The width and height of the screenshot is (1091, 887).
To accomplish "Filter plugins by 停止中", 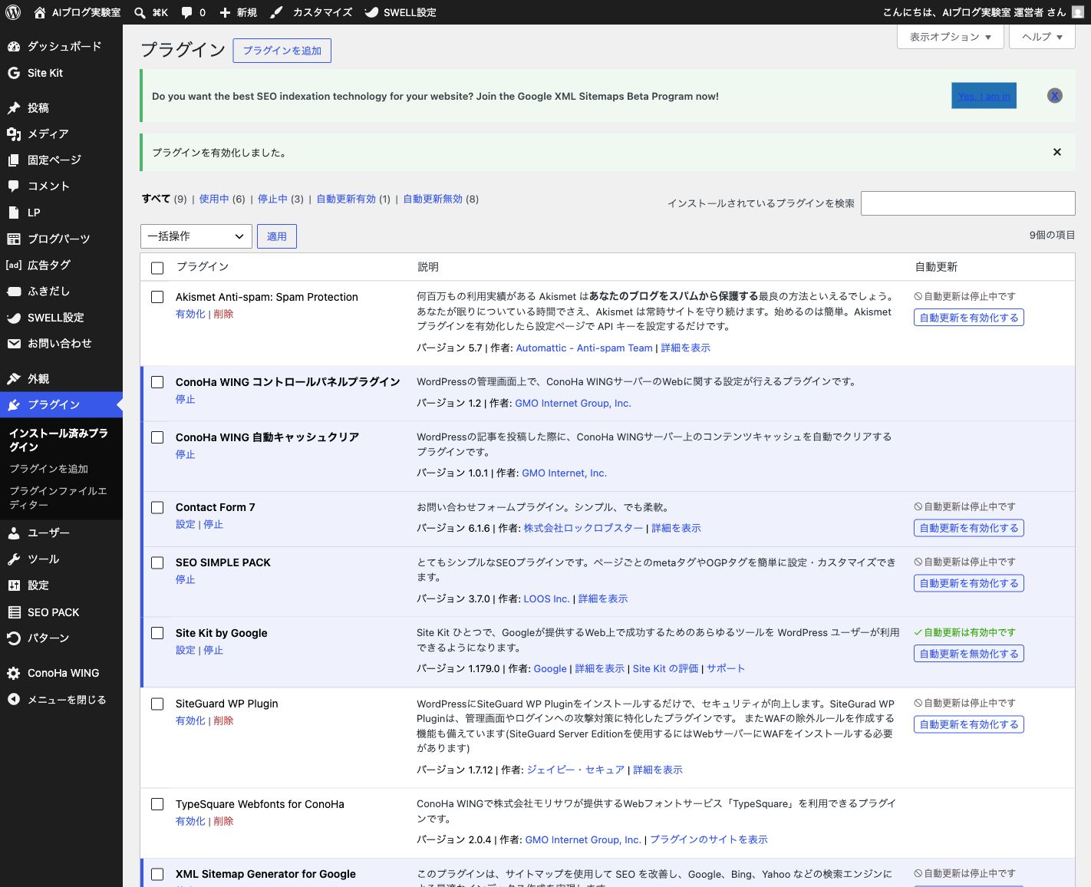I will 272,199.
